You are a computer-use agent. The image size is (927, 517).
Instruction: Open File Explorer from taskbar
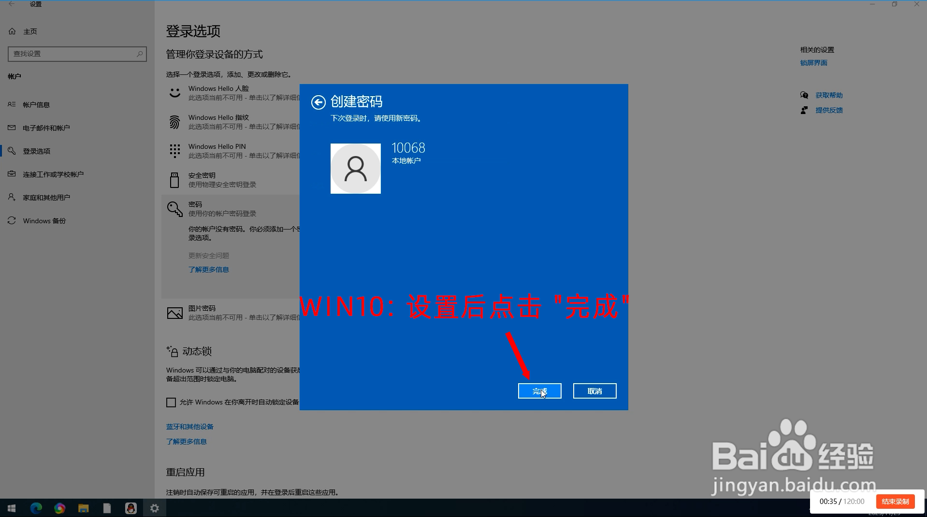pos(84,508)
